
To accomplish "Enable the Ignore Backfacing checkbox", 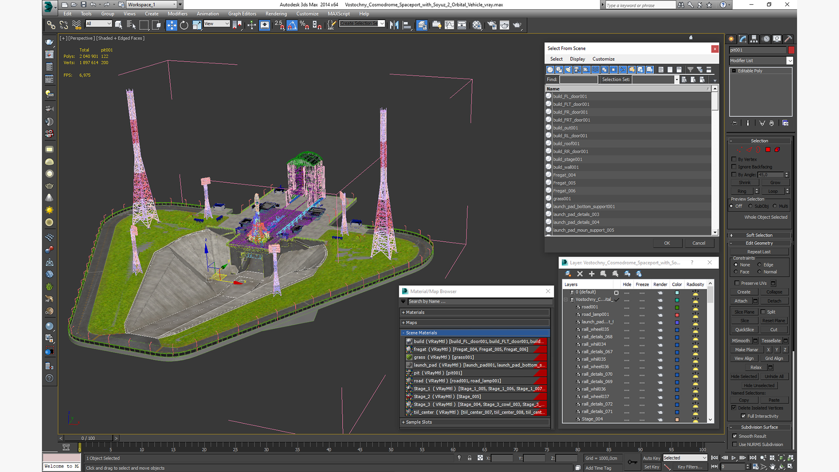I will (x=734, y=167).
